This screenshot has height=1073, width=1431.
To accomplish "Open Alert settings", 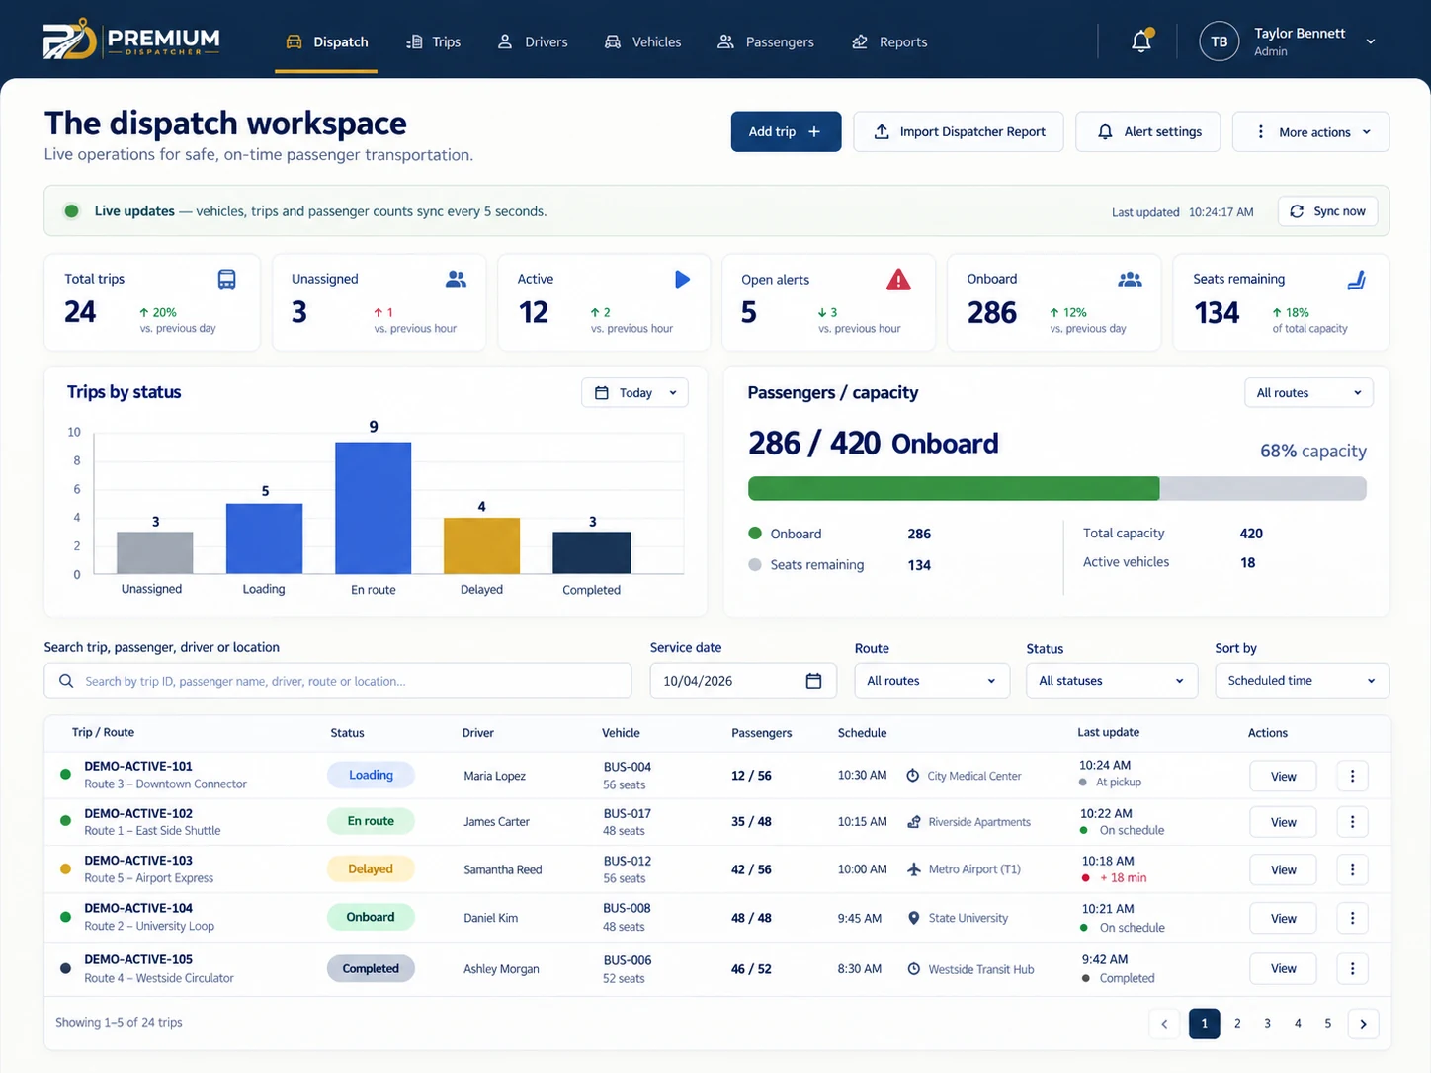I will click(x=1148, y=131).
